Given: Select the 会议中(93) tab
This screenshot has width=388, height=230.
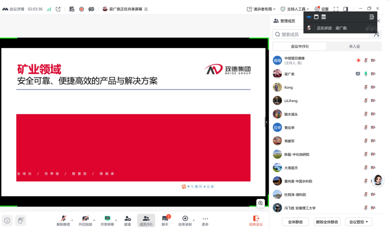Looking at the screenshot, I should [x=300, y=46].
